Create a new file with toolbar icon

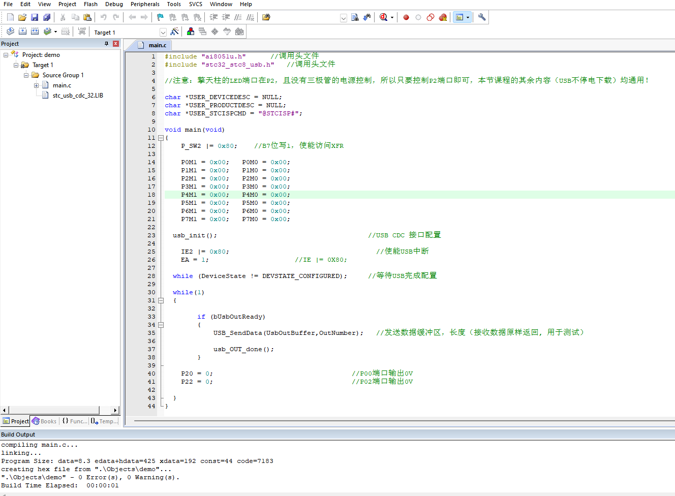[10, 17]
